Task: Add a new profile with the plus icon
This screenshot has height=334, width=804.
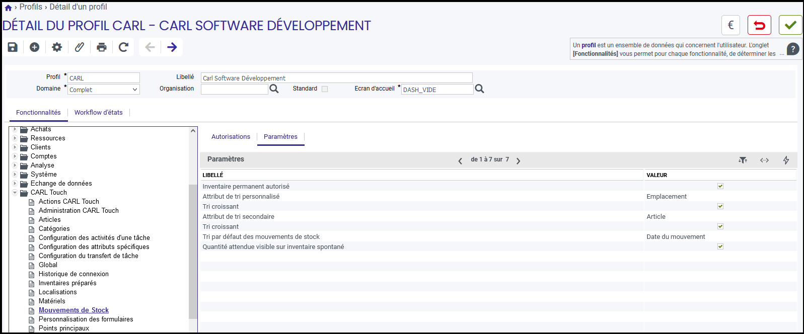Action: point(34,47)
